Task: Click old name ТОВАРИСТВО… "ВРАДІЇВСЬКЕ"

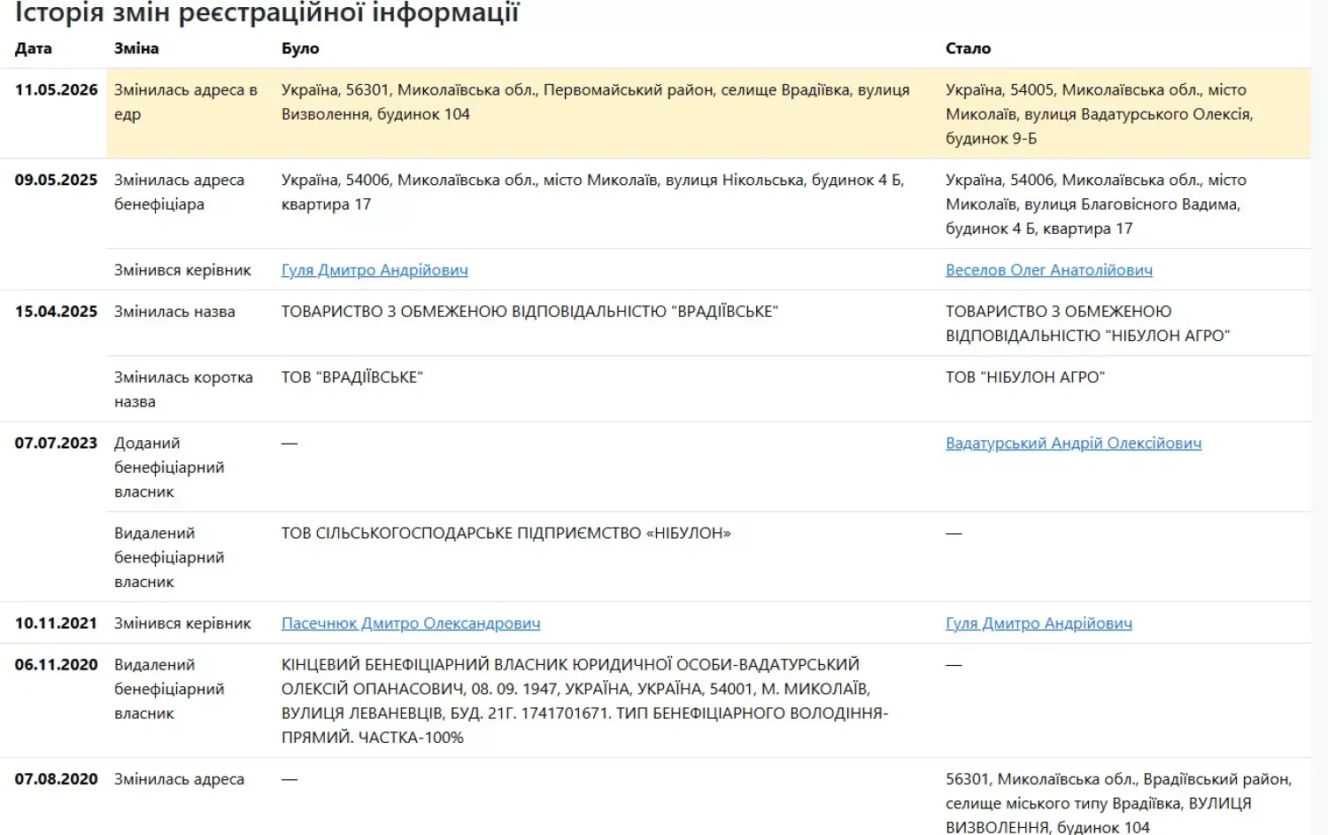Action: coord(529,312)
